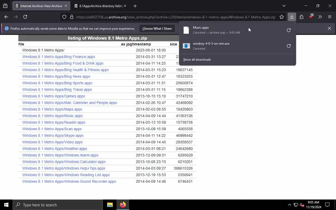The height and width of the screenshot is (210, 336).
Task: Open Bing News.appx link
Action: pos(56,76)
